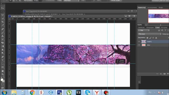This screenshot has width=169, height=95.
Task: Select the Clone Stamp tool
Action: click(3, 36)
